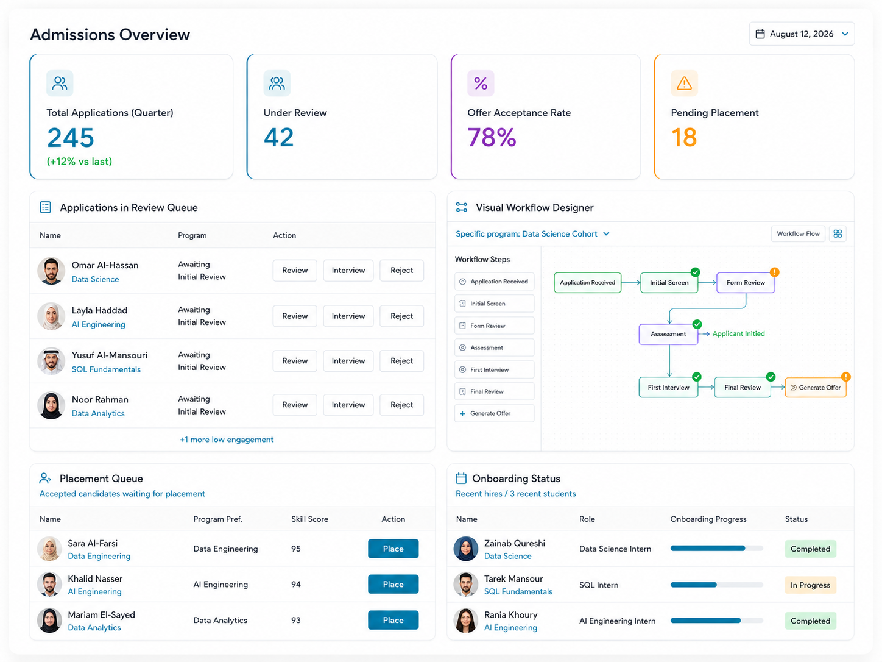Expand the Data Science Cohort program selector

(532, 234)
